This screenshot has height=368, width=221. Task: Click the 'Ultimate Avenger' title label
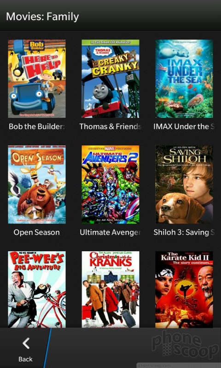click(x=110, y=232)
